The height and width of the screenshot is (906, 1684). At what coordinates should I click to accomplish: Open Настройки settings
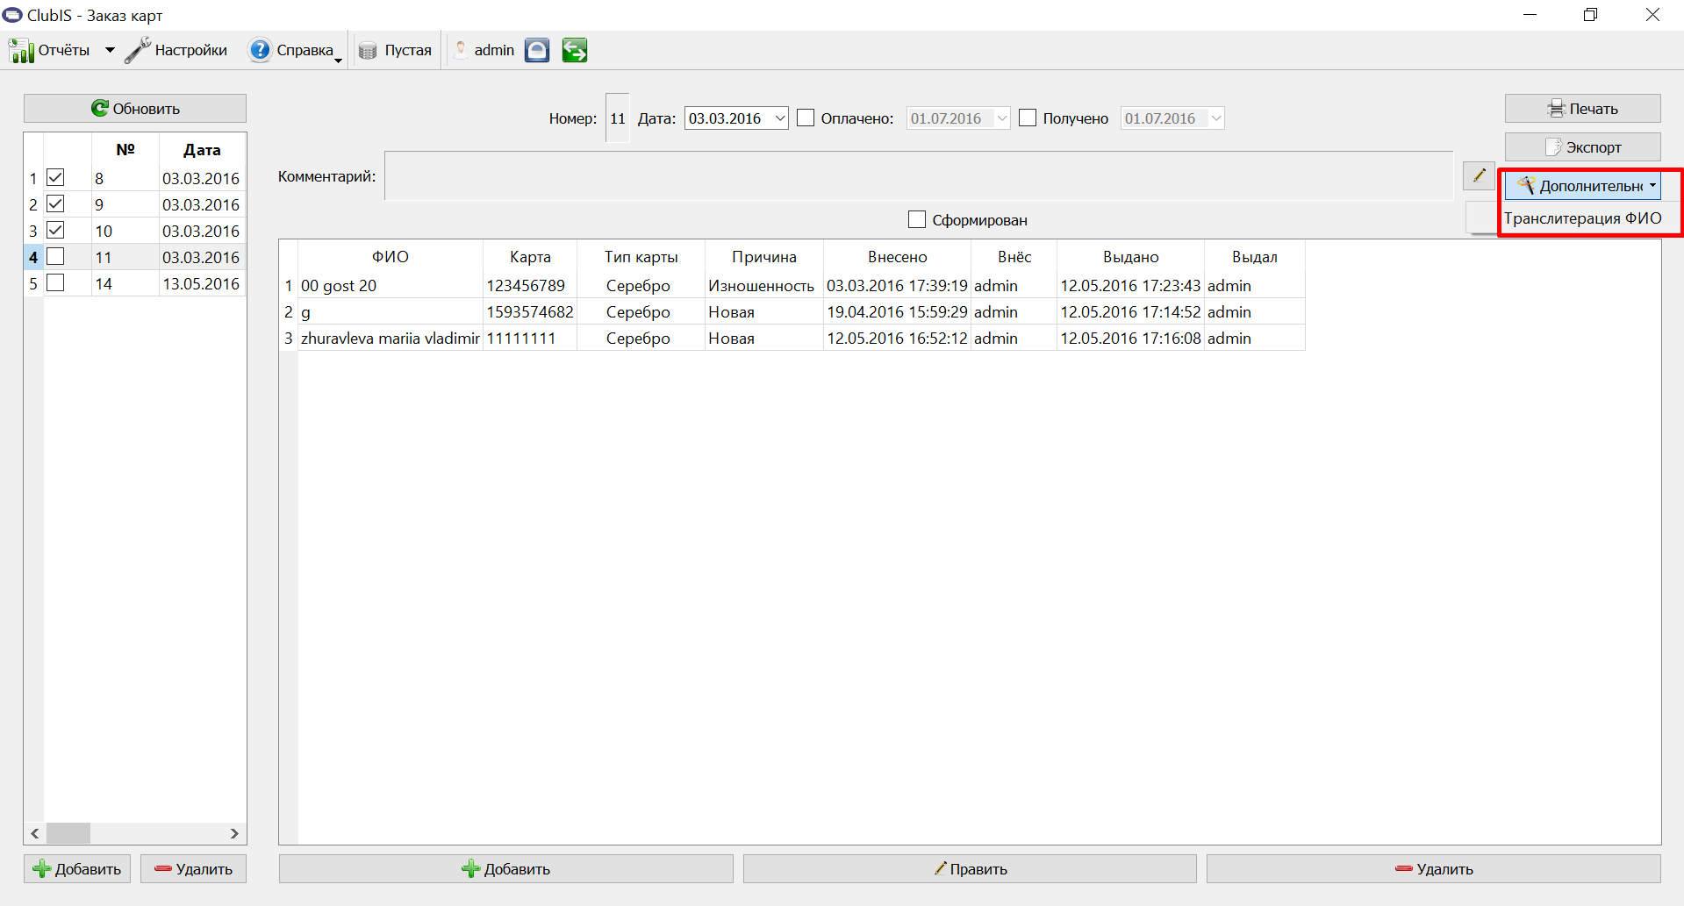176,51
